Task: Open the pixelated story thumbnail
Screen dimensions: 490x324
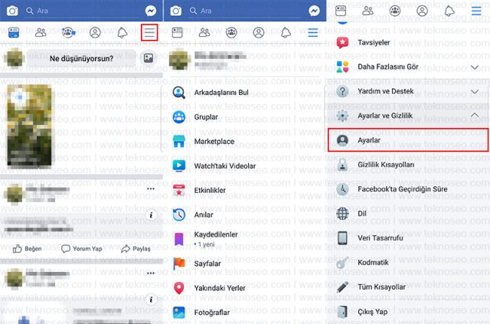Action: 29,125
